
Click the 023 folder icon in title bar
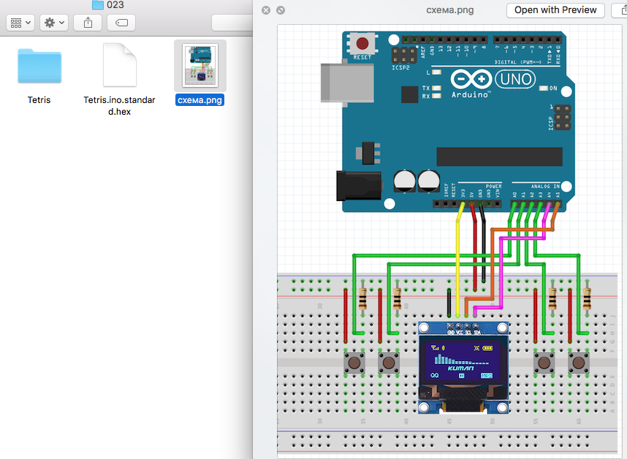pos(98,4)
